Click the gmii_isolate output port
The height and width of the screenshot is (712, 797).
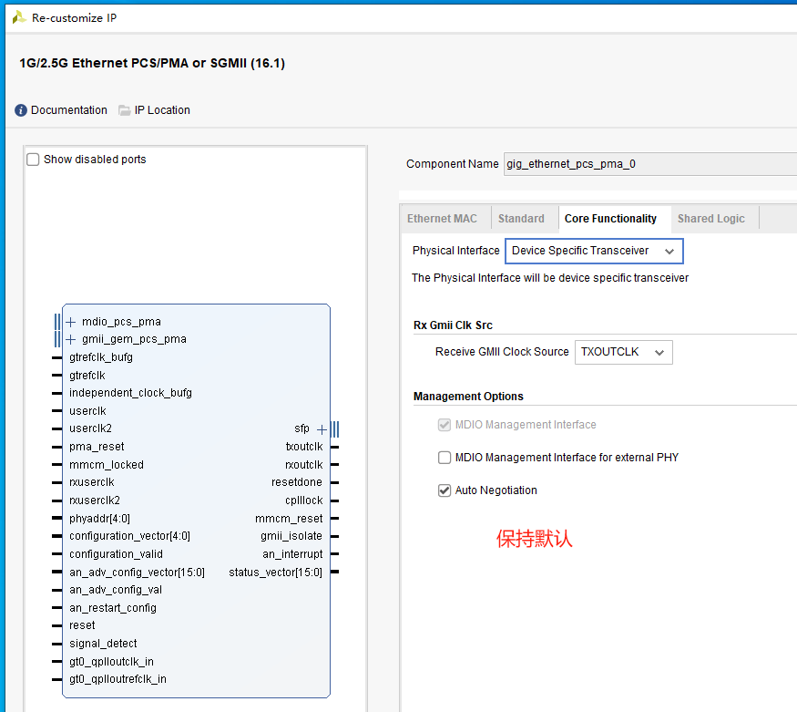pyautogui.click(x=291, y=536)
